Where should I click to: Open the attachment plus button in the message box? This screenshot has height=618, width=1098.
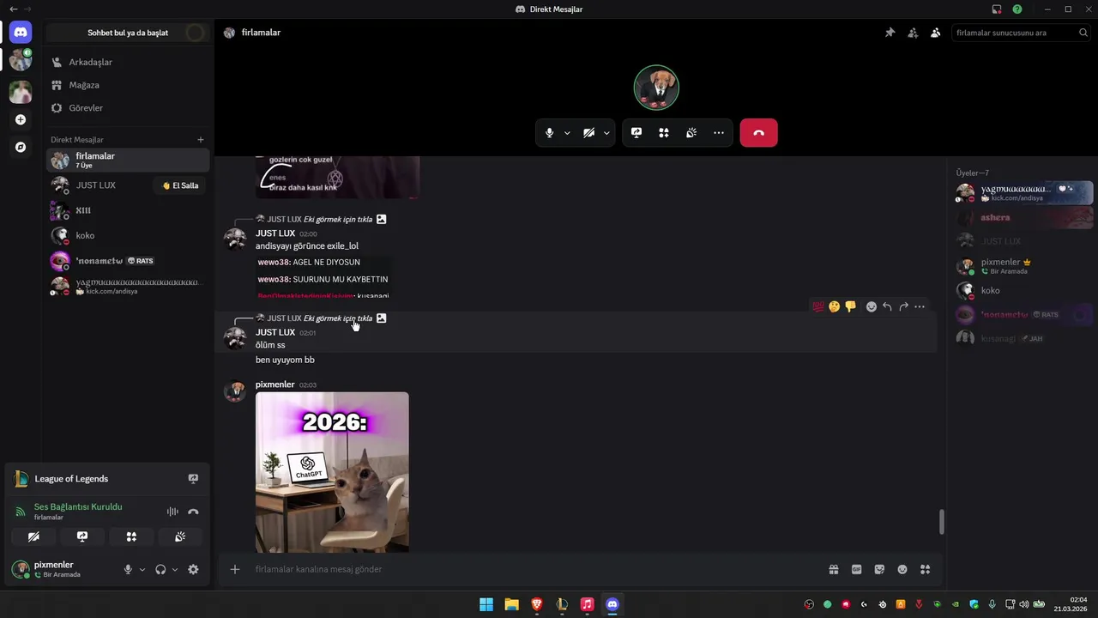coord(234,569)
